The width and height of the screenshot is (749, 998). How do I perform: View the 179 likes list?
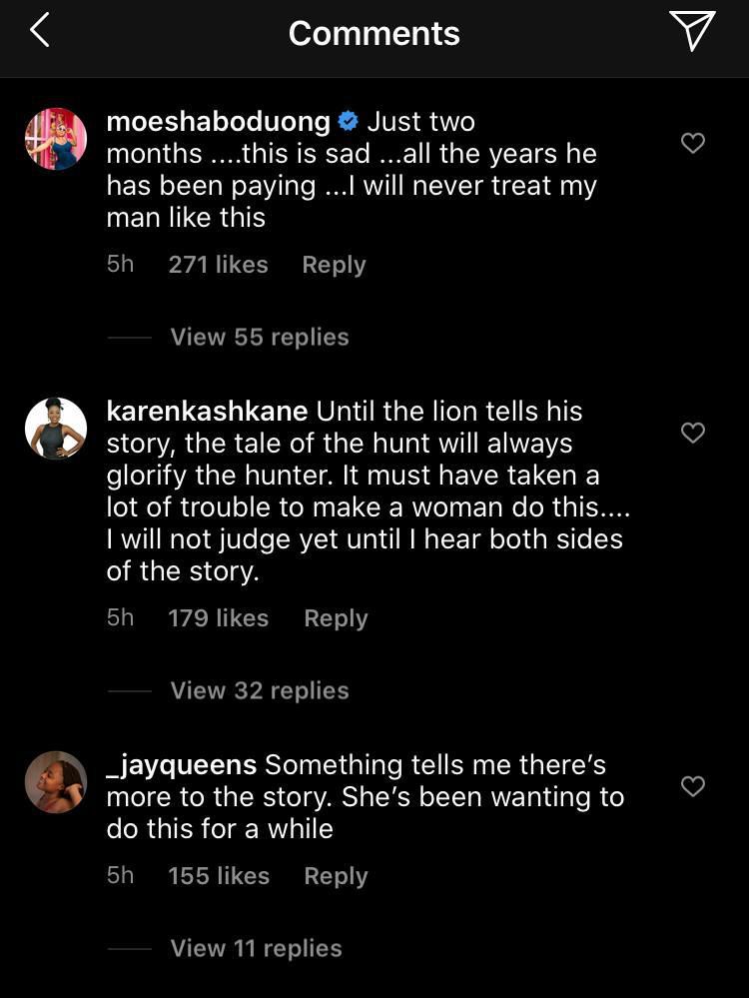click(218, 618)
